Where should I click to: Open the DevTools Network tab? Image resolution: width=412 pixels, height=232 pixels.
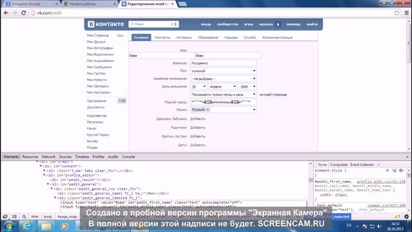[x=49, y=157]
